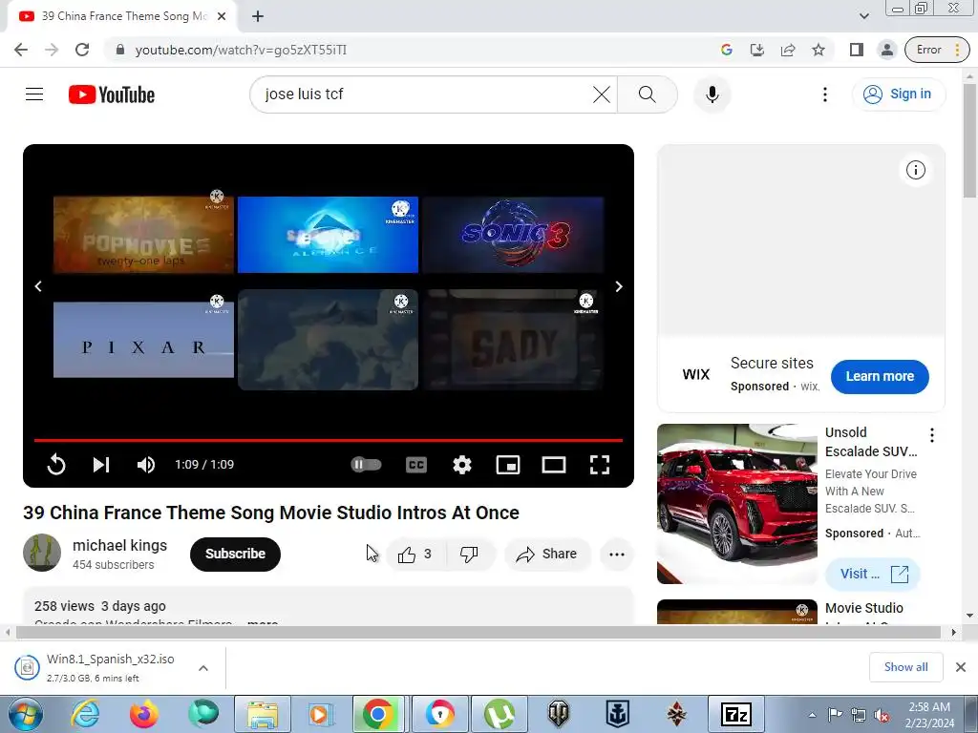978x733 pixels.
Task: Open the SADY suggested video thumbnail
Action: [x=513, y=340]
